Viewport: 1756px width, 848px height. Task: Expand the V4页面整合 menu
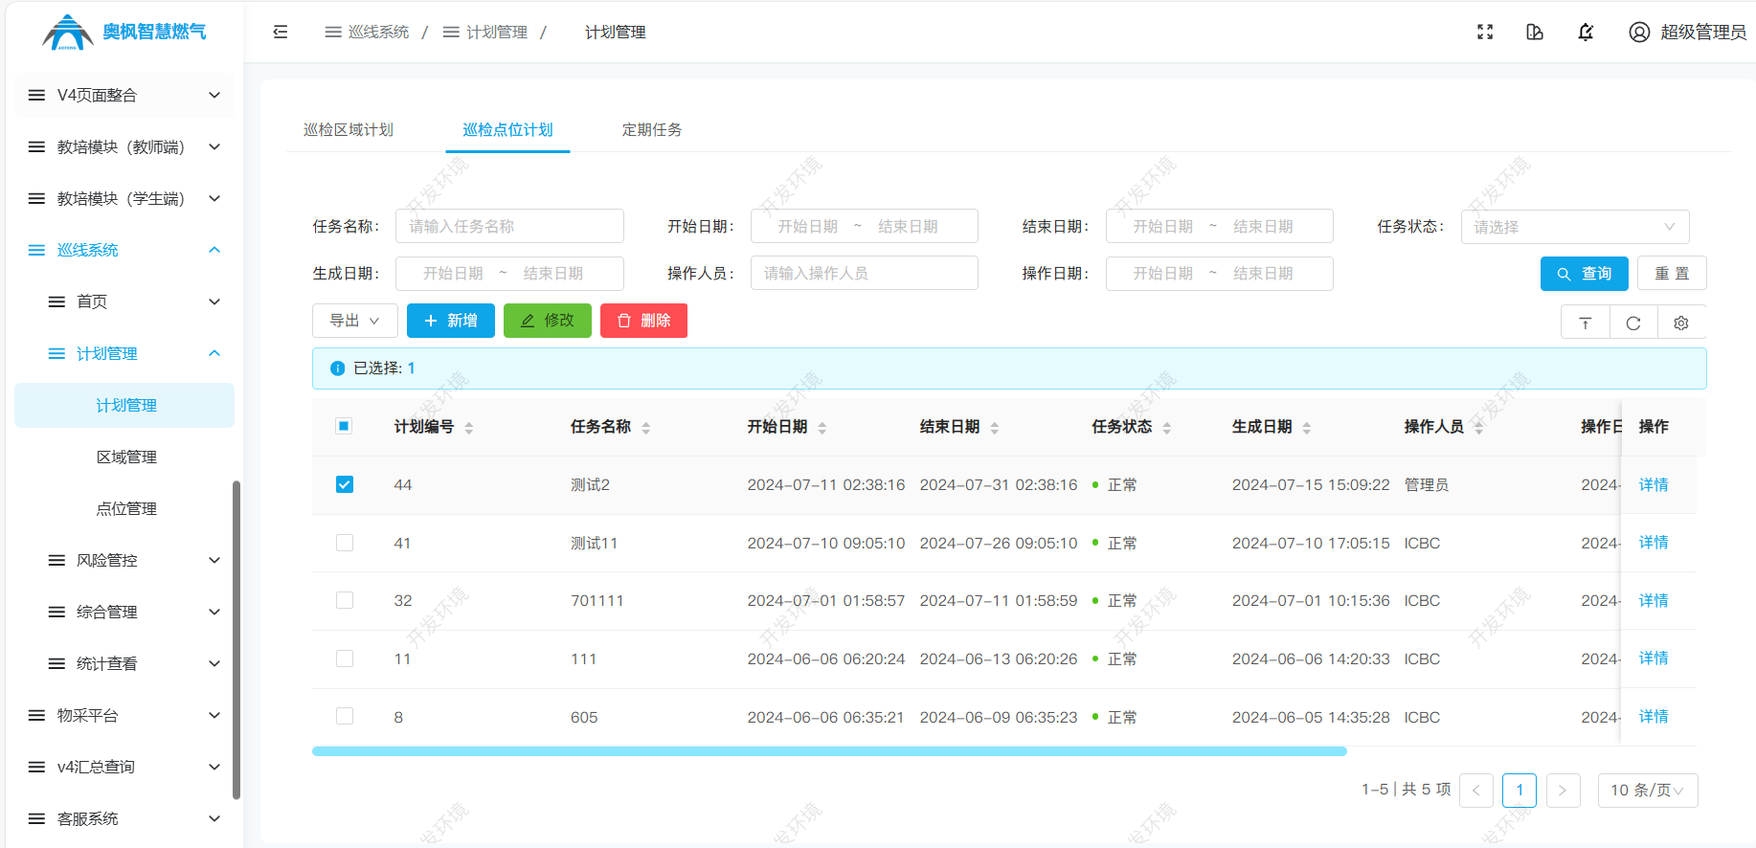pos(124,95)
